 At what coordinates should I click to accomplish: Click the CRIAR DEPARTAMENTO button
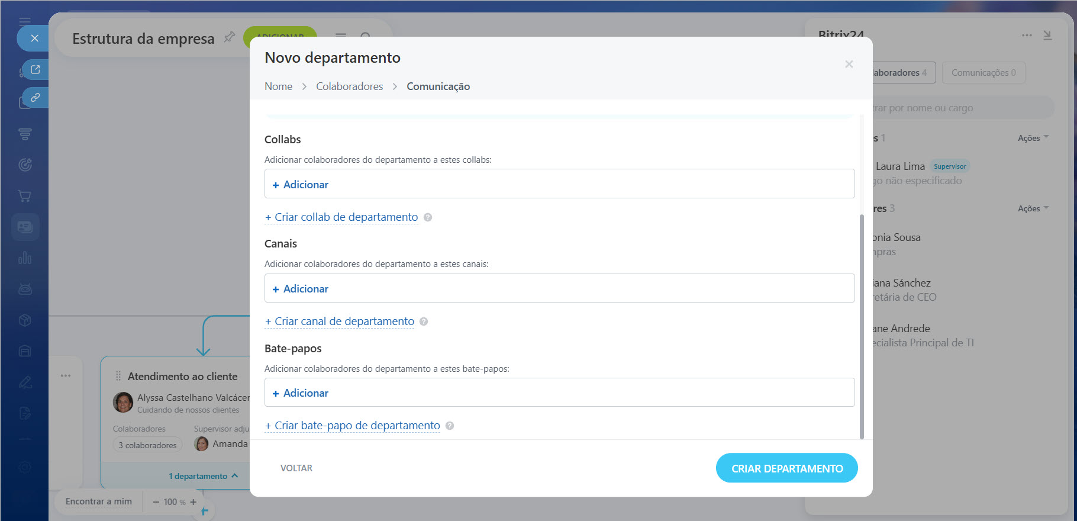(786, 468)
